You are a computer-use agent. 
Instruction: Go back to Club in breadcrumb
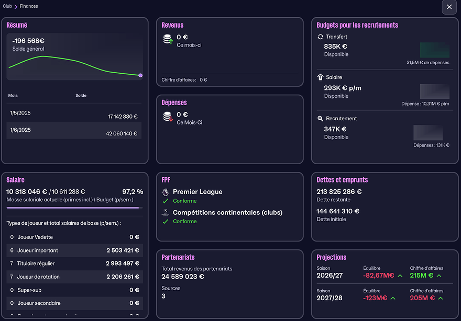coord(7,6)
